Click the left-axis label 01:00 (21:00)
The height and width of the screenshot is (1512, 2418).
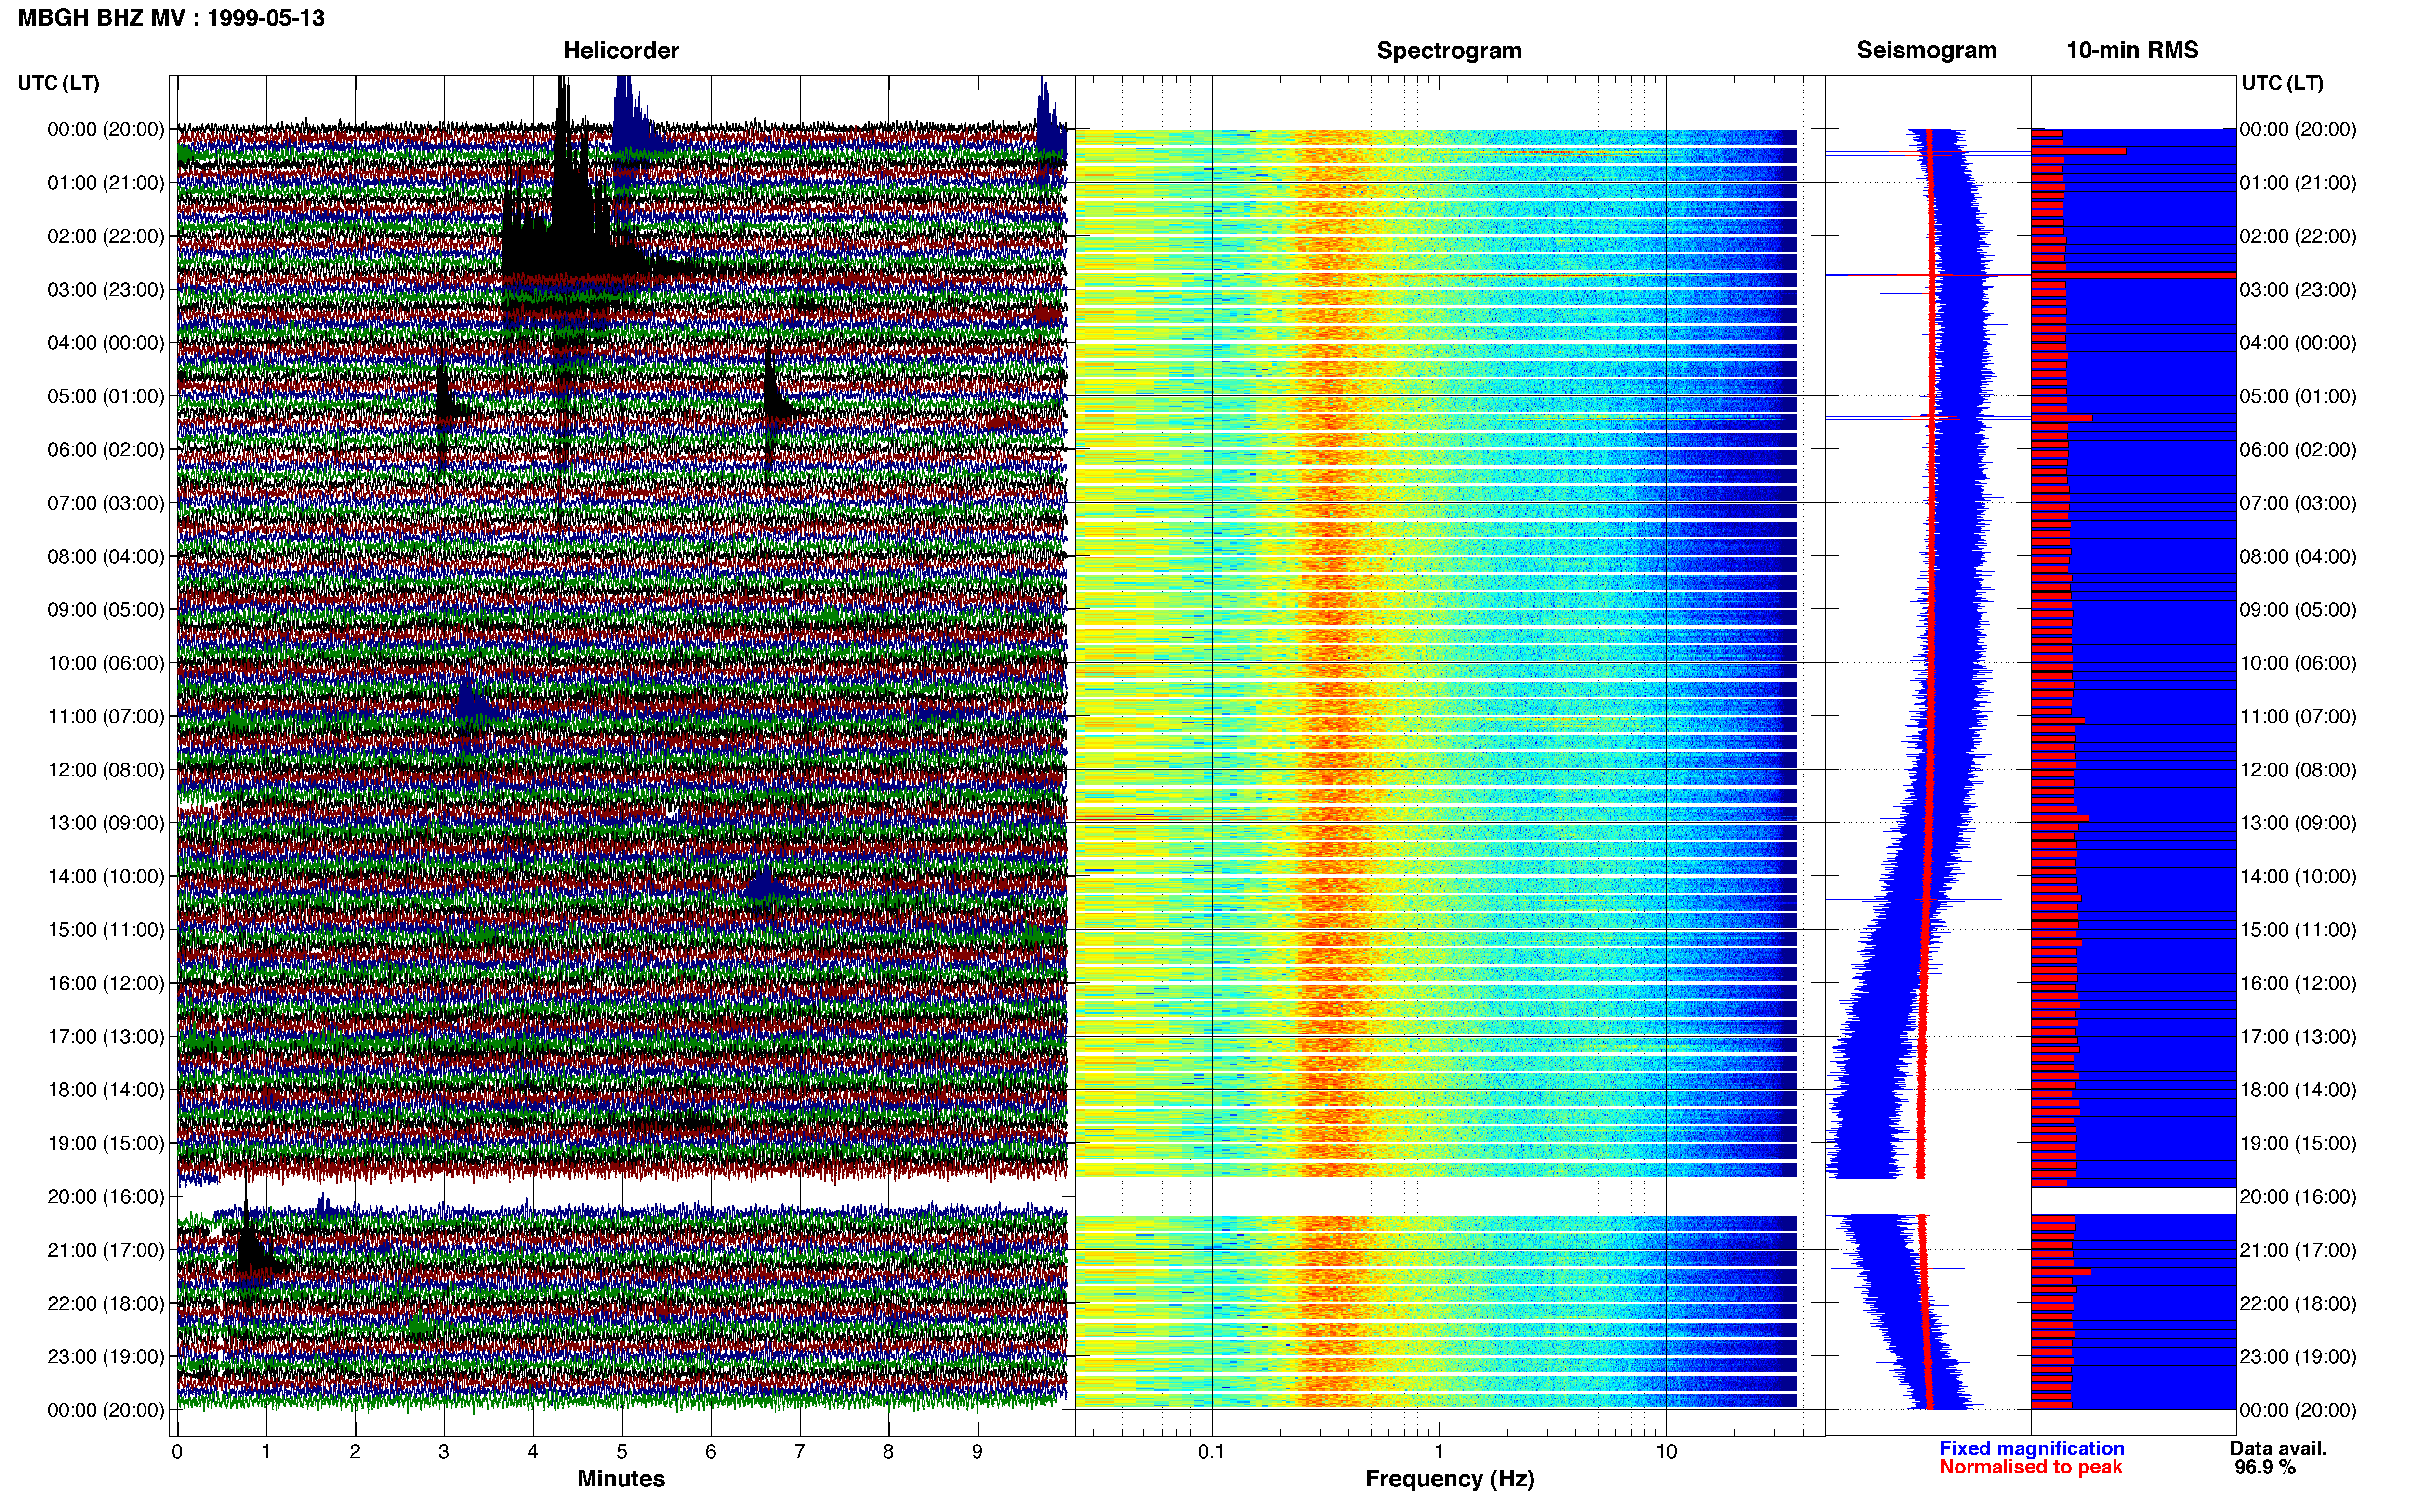click(106, 183)
